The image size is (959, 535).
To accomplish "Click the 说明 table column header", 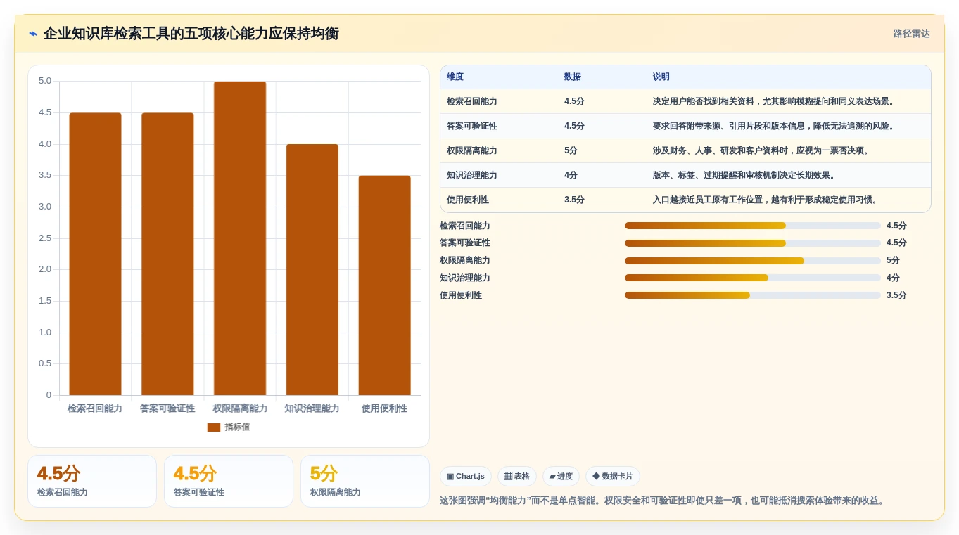I will pos(661,77).
